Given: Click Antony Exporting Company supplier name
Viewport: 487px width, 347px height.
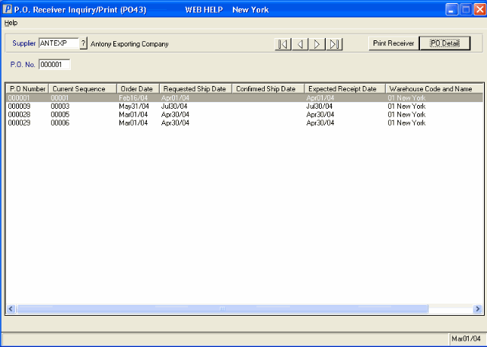Looking at the screenshot, I should (x=129, y=44).
